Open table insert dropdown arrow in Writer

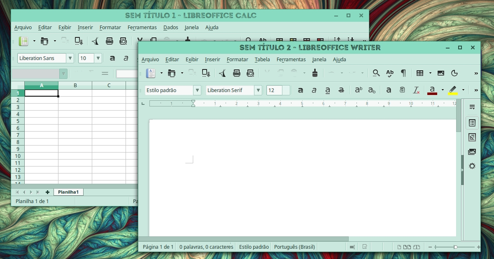coord(430,73)
